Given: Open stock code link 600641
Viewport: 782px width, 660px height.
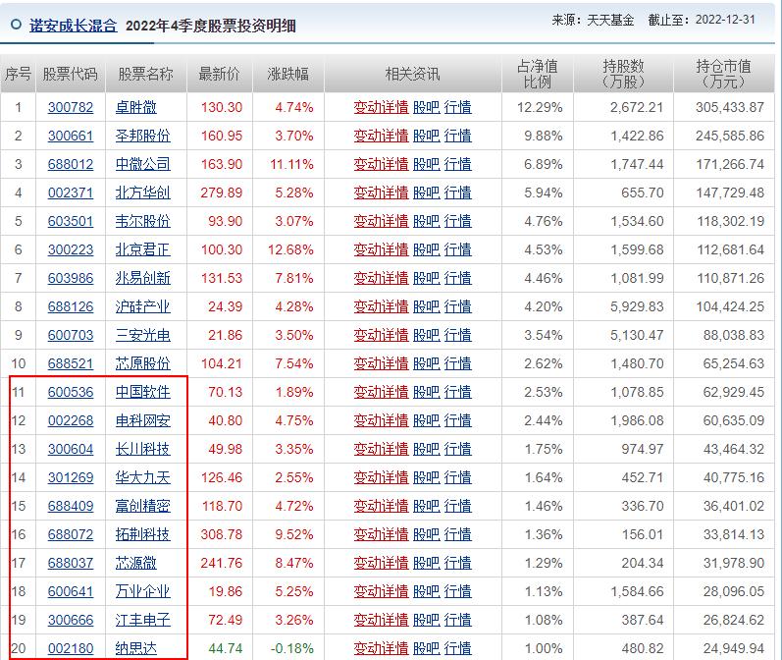Looking at the screenshot, I should (71, 591).
